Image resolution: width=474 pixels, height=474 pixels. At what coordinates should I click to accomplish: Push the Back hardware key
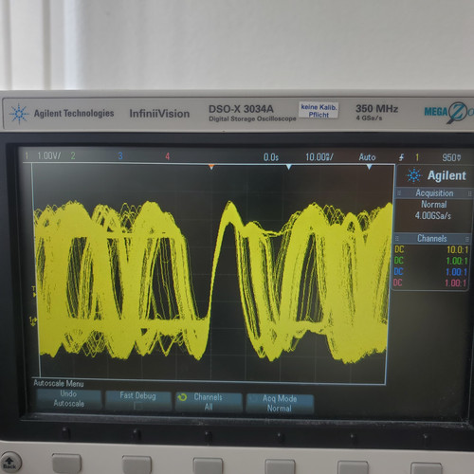10,463
